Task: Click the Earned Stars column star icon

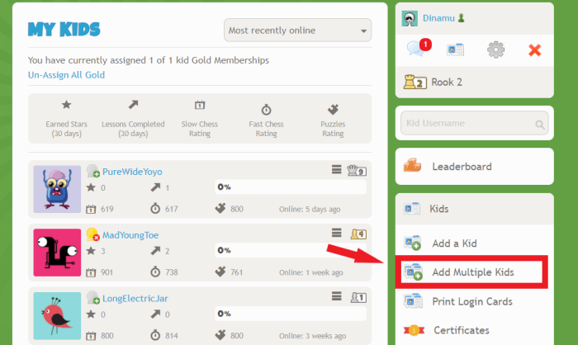Action: 67,106
